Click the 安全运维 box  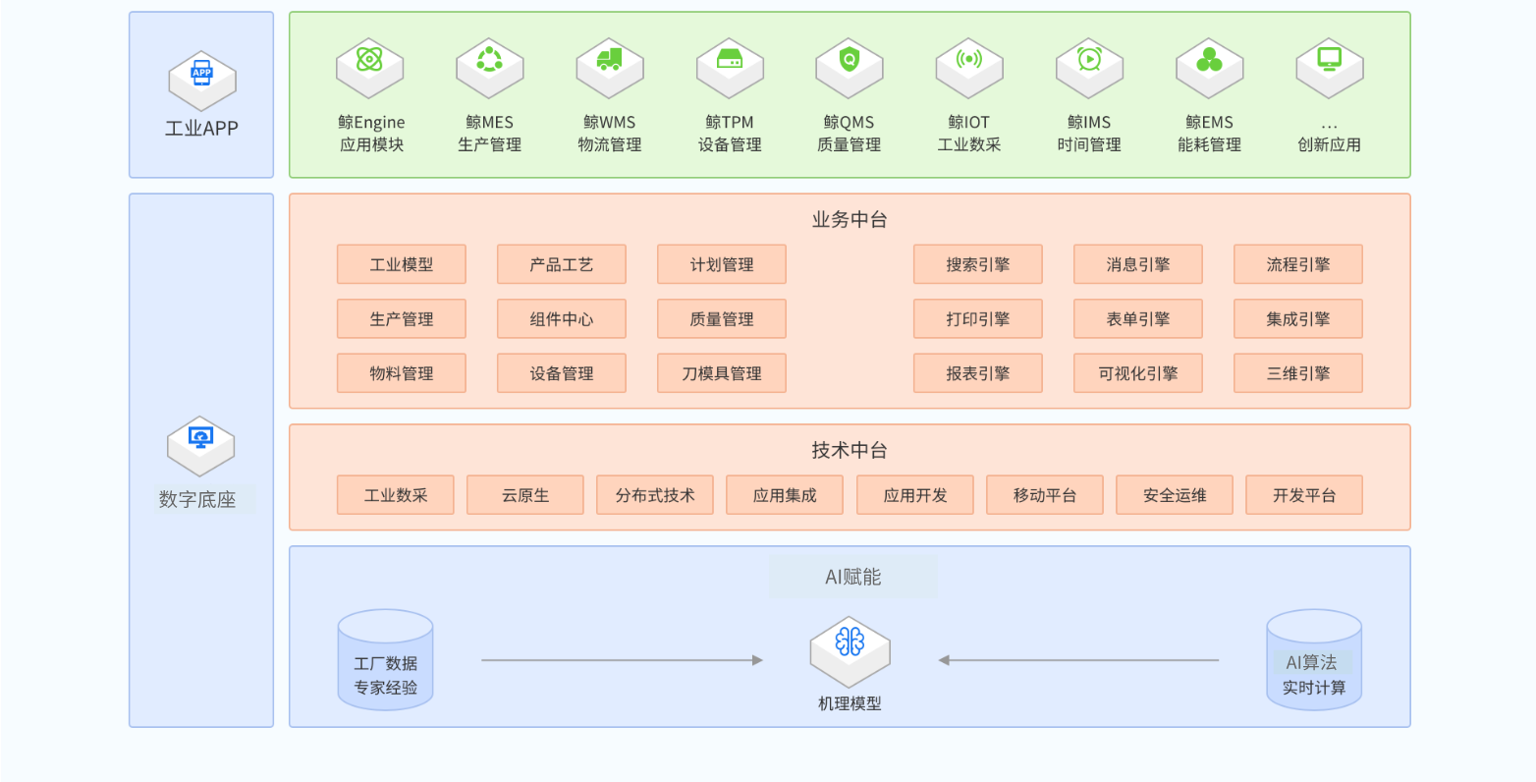coord(1175,495)
